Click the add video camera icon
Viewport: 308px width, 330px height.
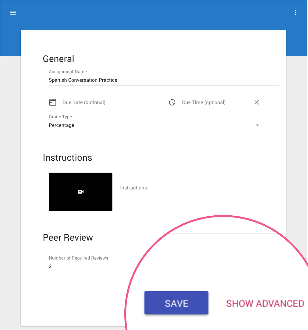click(x=80, y=192)
